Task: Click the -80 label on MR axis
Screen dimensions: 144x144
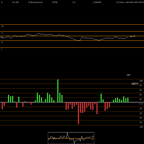Action: tap(141, 122)
